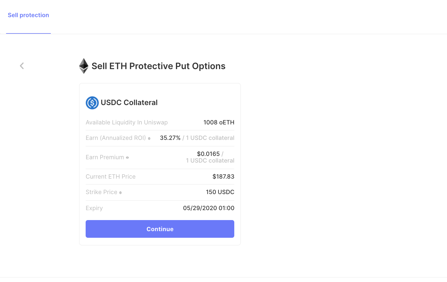The image size is (447, 282).
Task: Switch to the Sell protection tab
Action: click(28, 15)
